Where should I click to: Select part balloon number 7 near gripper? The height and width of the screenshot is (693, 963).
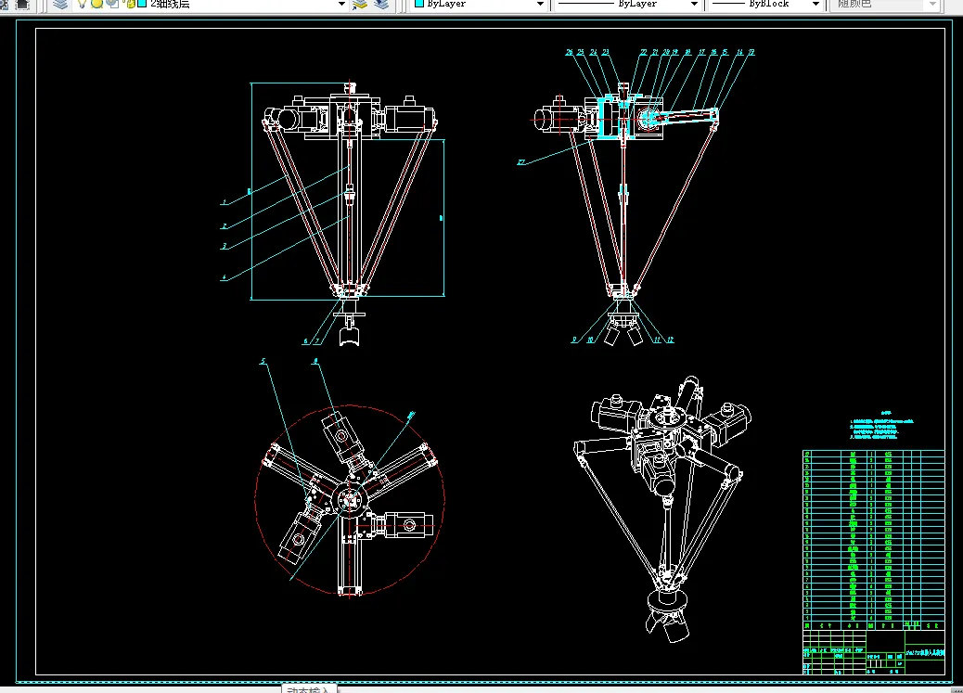317,341
